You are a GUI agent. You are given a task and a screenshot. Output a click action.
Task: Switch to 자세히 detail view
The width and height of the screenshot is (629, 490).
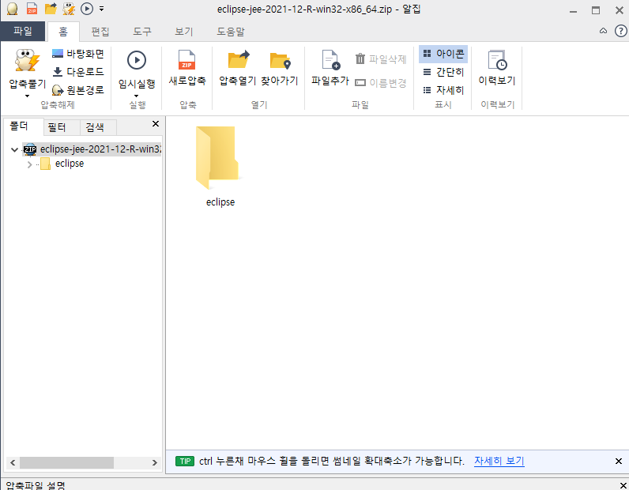tap(443, 90)
